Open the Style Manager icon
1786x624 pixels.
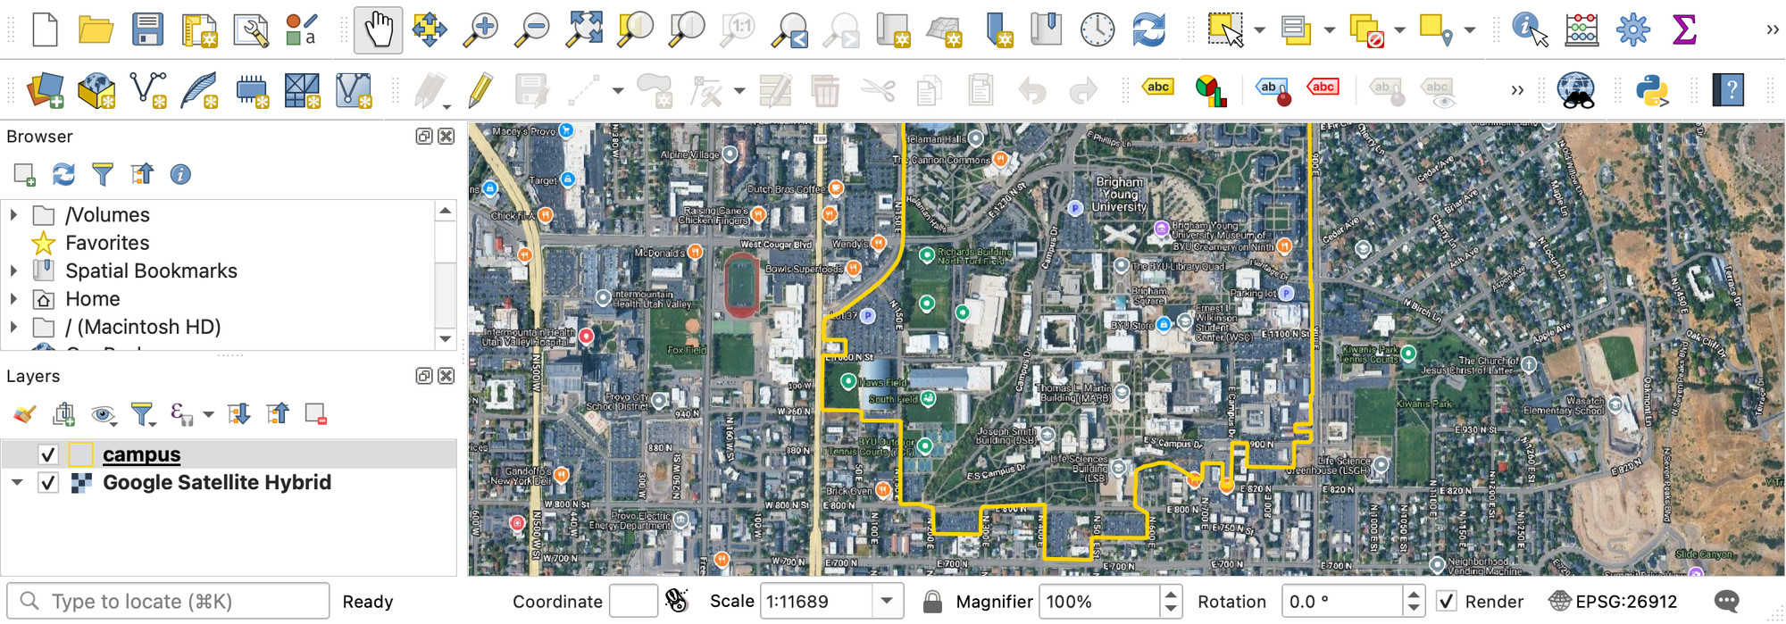pos(302,29)
